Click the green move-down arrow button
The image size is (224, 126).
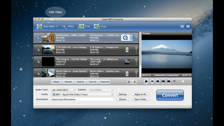pos(135,82)
